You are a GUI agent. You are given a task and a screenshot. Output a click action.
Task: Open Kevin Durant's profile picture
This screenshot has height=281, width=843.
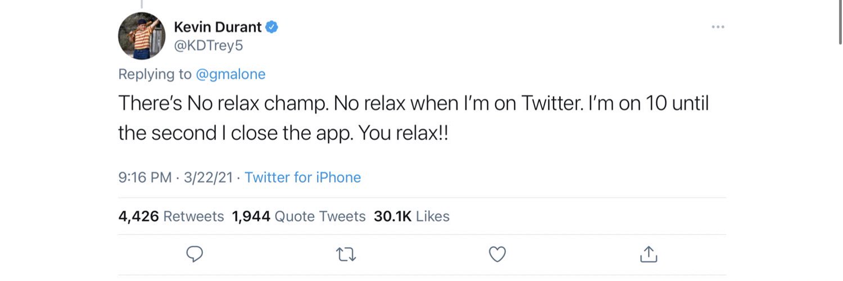142,36
